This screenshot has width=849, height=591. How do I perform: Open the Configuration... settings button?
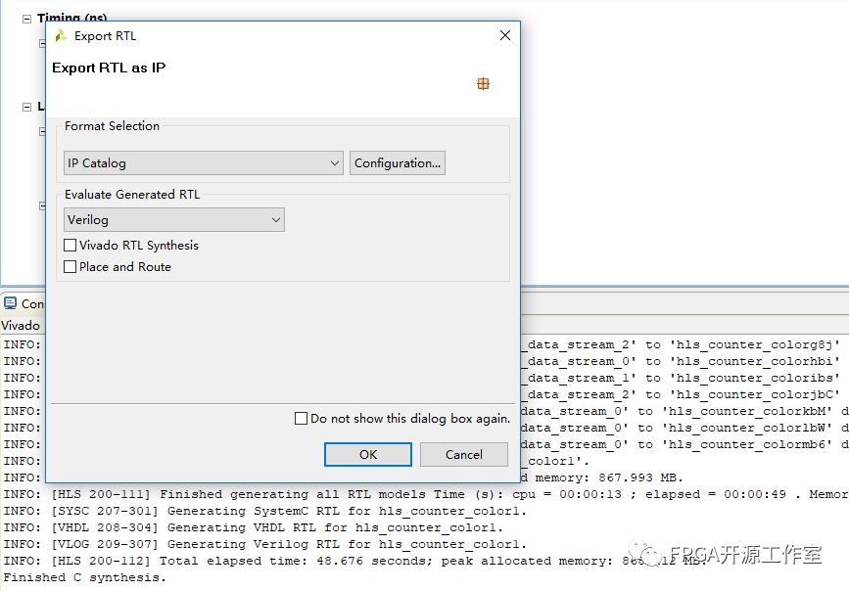[x=398, y=163]
